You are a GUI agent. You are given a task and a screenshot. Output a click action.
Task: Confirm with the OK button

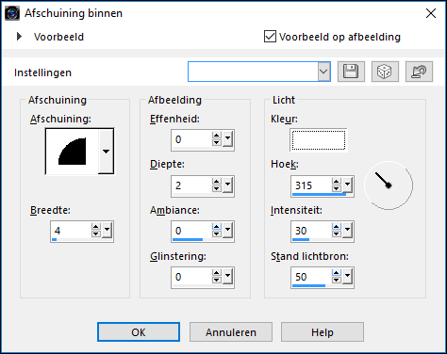click(x=139, y=332)
